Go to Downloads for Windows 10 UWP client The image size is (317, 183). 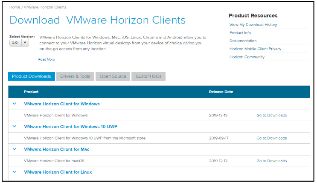272,138
